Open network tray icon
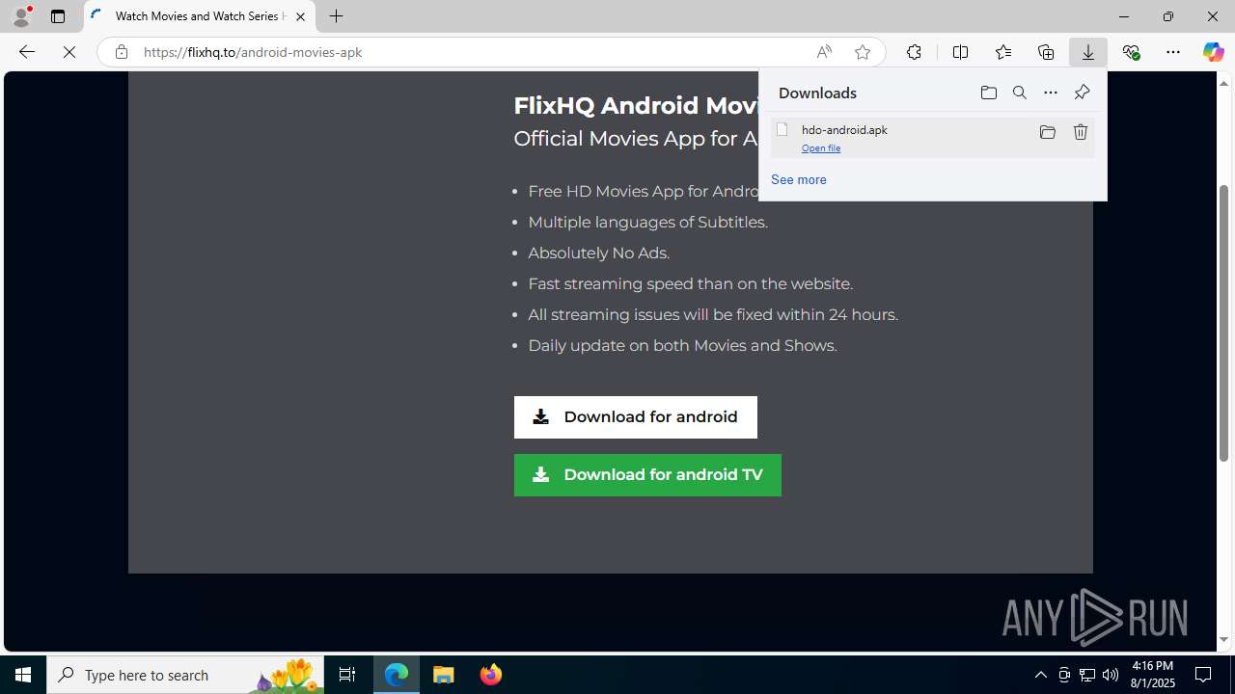The image size is (1235, 694). click(1087, 675)
